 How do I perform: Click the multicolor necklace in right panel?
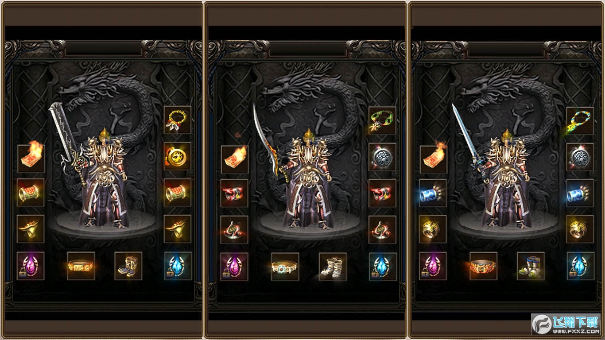(x=580, y=120)
